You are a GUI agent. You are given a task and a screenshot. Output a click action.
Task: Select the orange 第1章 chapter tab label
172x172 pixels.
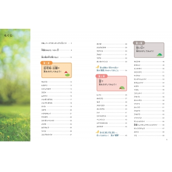46,63
